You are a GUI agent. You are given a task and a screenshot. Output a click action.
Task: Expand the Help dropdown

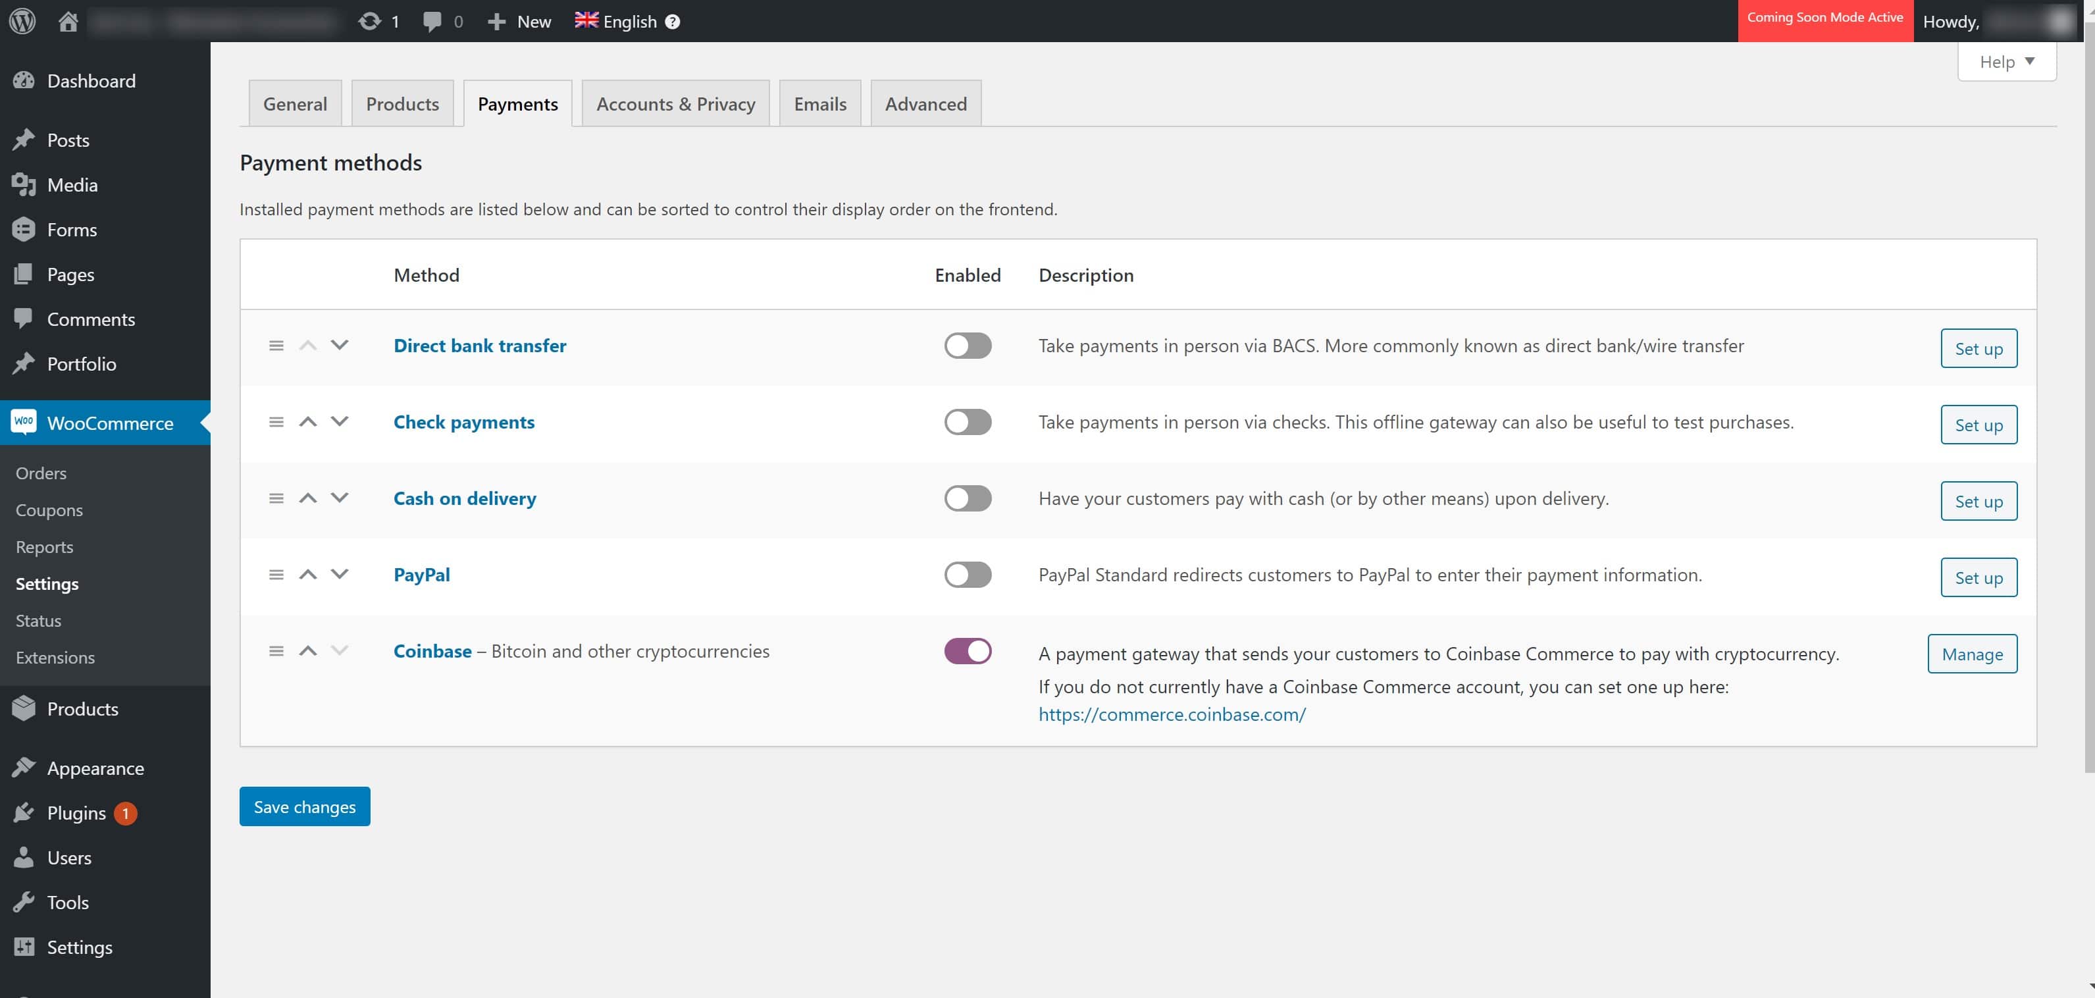click(2006, 62)
